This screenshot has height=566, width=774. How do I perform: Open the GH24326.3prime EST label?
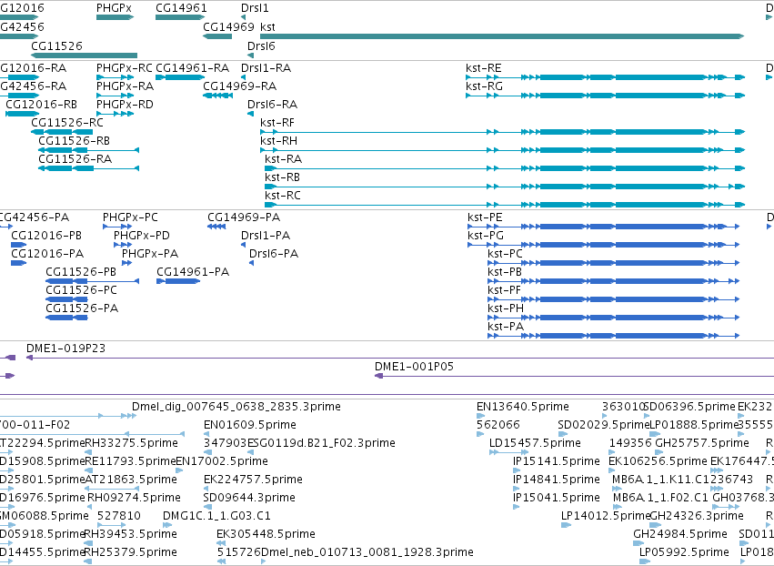(697, 517)
